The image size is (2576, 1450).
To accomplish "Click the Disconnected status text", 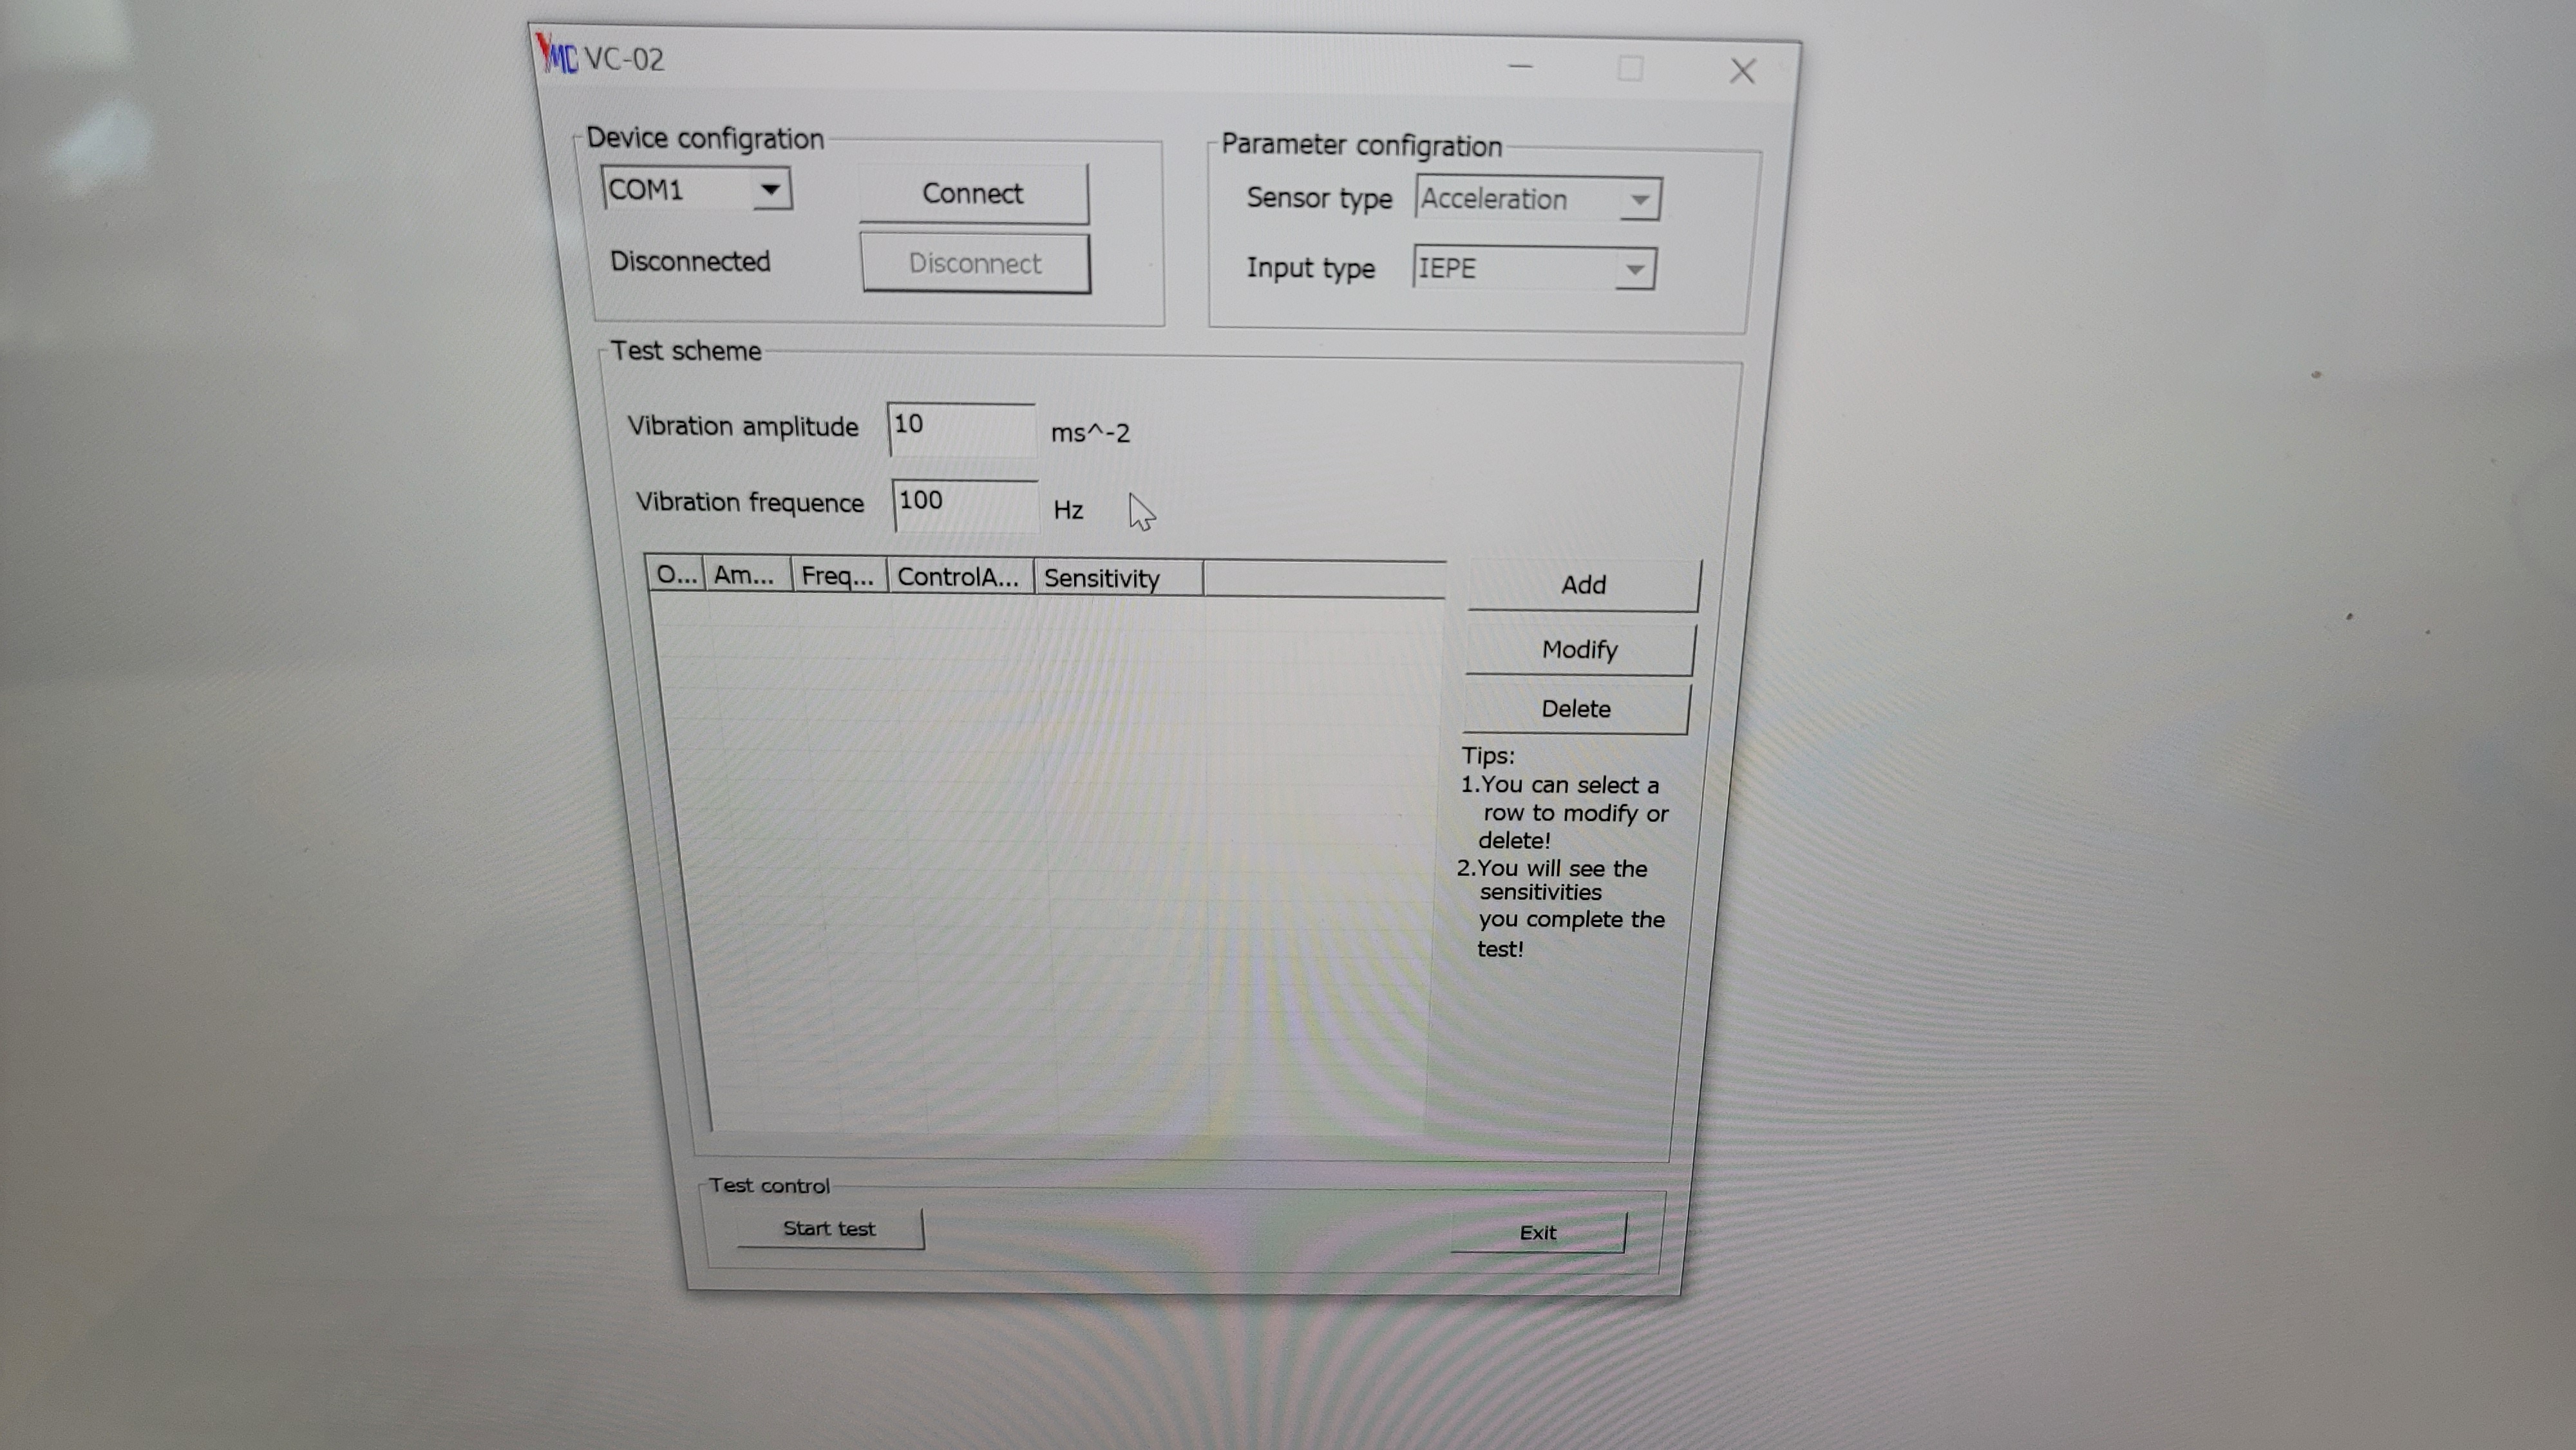I will click(690, 261).
